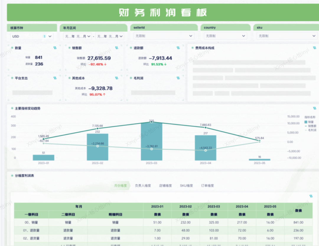Click the linkage icon on 毛利润 card

point(178,78)
